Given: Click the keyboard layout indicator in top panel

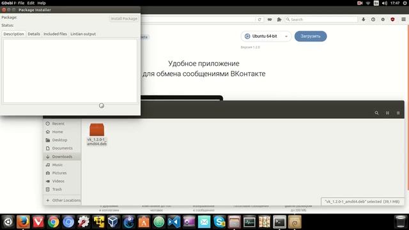Looking at the screenshot, I should click(x=376, y=3).
